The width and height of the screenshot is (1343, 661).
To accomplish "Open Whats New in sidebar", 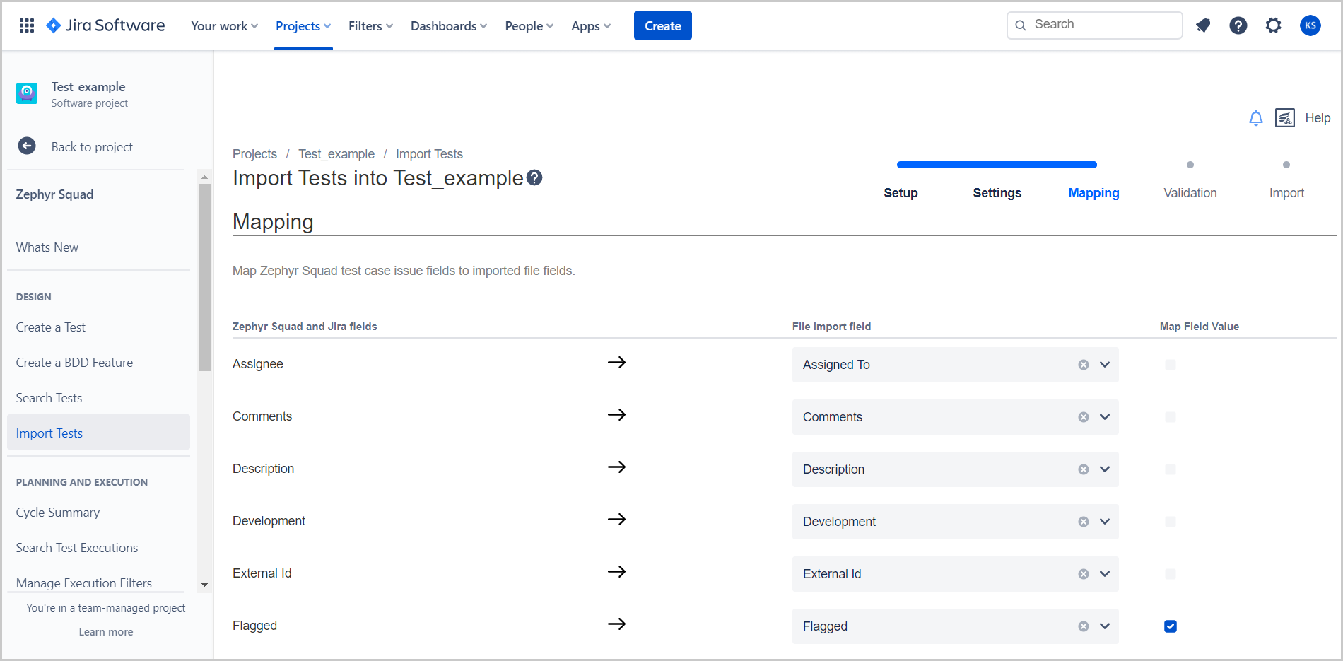I will tap(47, 247).
